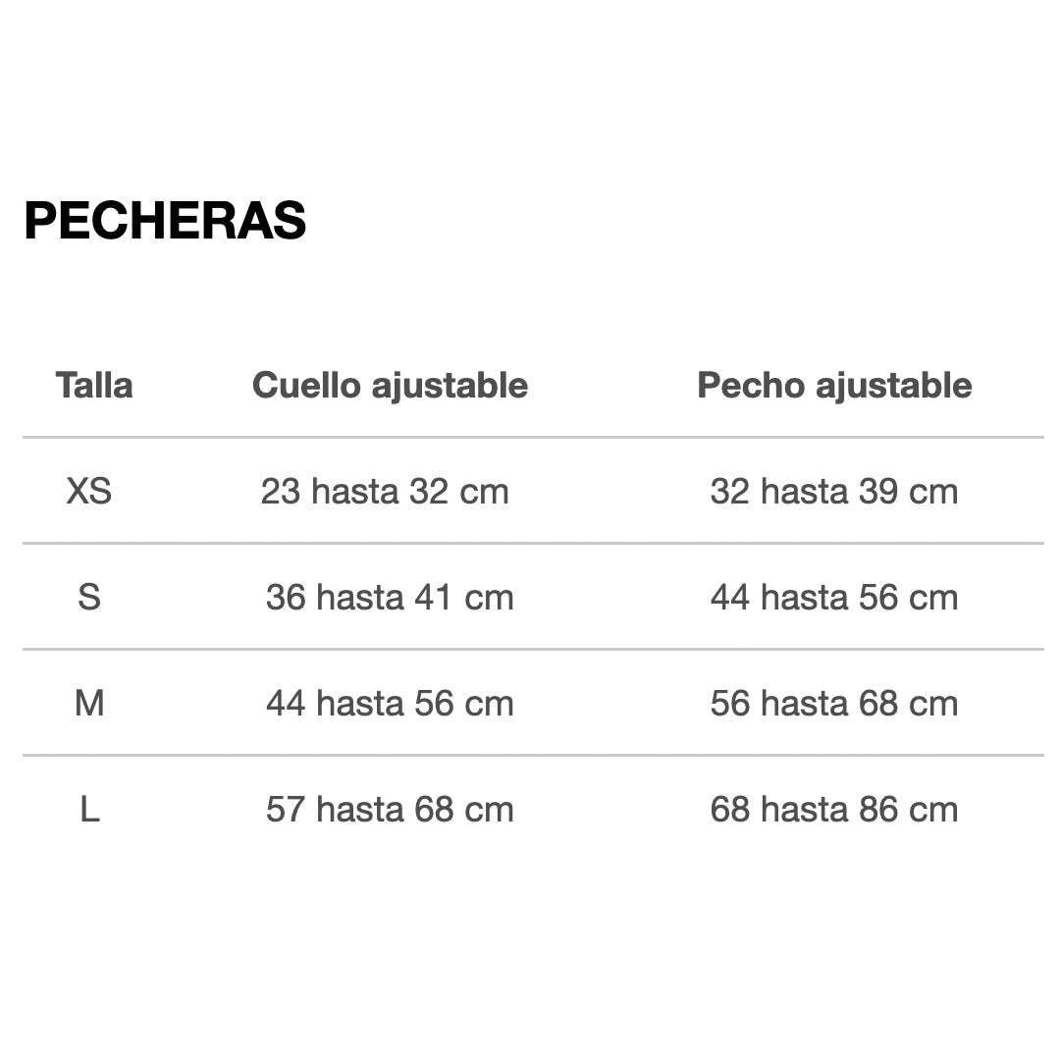Screen dimensions: 1060x1060
Task: Click the Pecho ajustable column header
Action: (834, 386)
